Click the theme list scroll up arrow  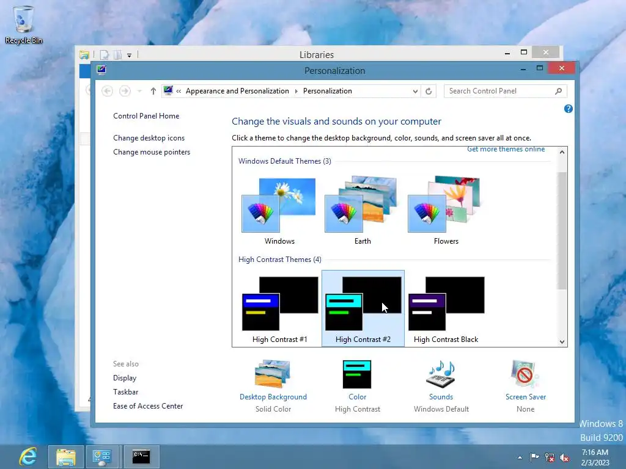point(562,152)
